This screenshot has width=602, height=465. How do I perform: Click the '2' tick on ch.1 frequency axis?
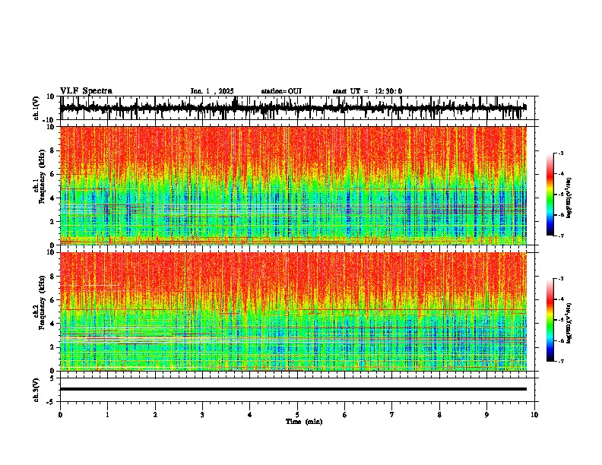(x=52, y=222)
